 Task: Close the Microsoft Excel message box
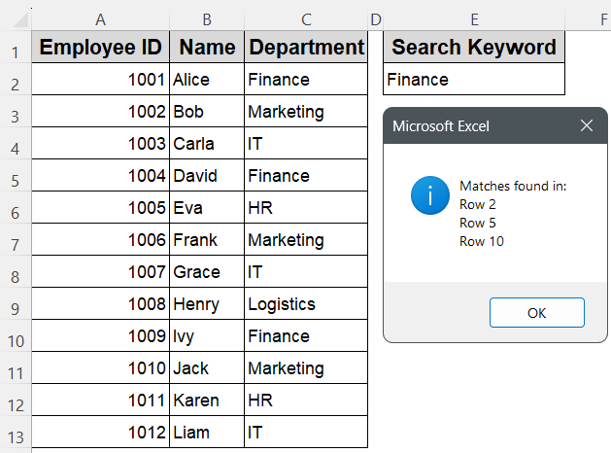click(x=586, y=126)
